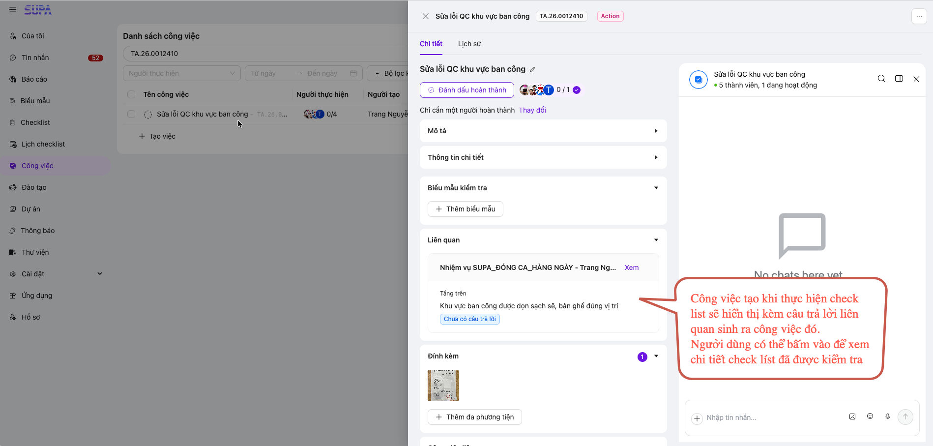Viewport: 933px width, 446px height.
Task: Click image attach icon in chat
Action: 852,416
